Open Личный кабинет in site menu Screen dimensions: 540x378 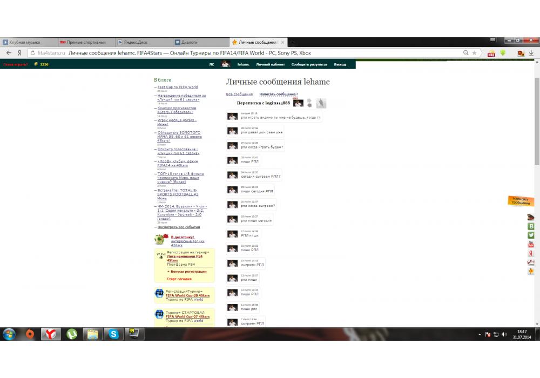coord(270,64)
